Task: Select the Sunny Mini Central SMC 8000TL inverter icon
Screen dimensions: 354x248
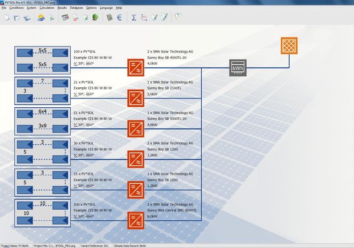Action: (x=136, y=220)
